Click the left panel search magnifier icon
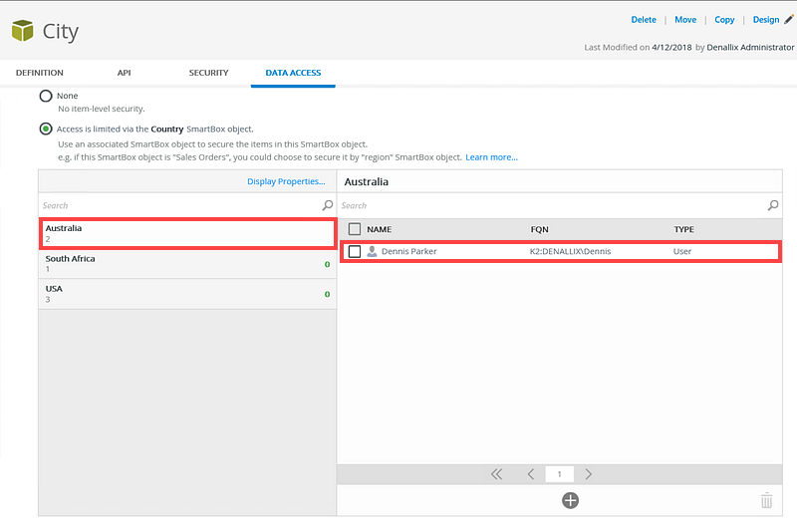This screenshot has width=797, height=526. click(328, 205)
